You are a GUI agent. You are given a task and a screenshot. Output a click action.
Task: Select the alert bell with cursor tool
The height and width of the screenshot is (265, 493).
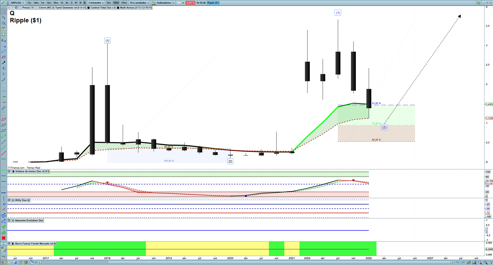pos(4,29)
